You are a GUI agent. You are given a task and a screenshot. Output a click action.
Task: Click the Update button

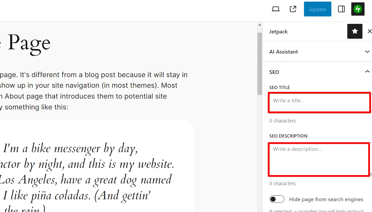click(318, 9)
